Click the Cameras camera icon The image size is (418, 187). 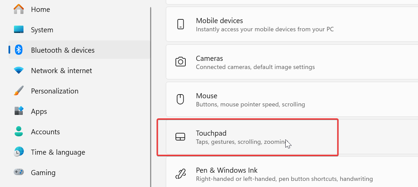pos(180,62)
